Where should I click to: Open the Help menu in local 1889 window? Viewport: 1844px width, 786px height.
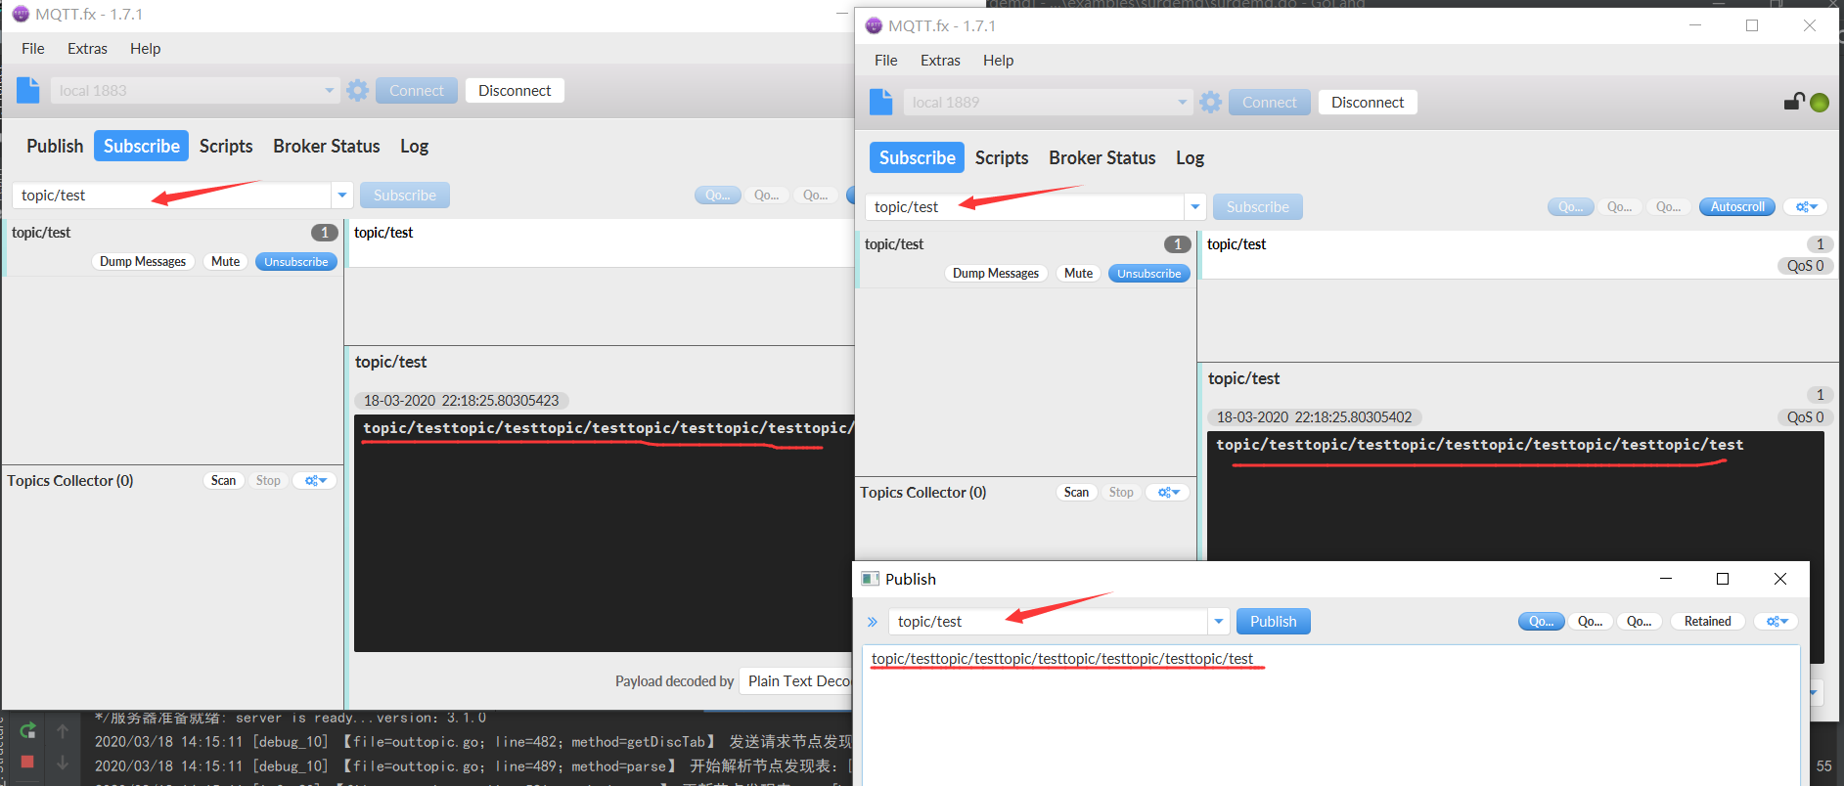click(999, 61)
